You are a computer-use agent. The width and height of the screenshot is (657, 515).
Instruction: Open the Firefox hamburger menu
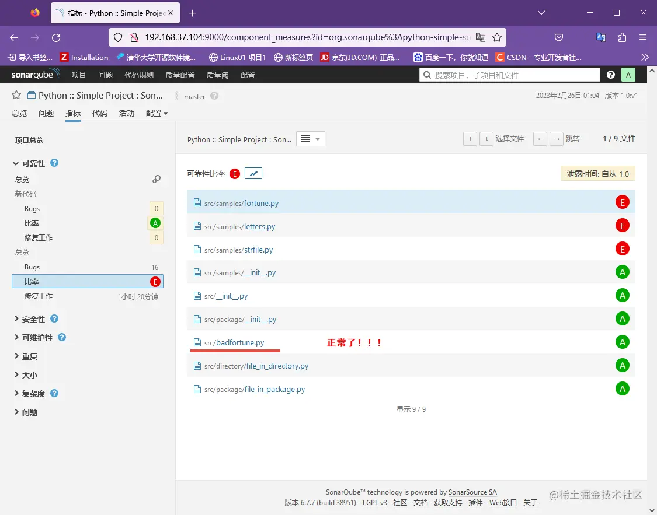click(x=643, y=38)
